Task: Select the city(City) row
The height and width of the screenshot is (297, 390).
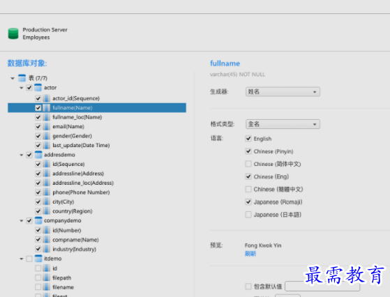Action: (97, 201)
